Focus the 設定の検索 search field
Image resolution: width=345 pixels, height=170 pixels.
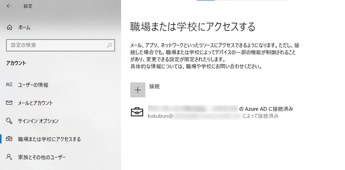(x=60, y=46)
